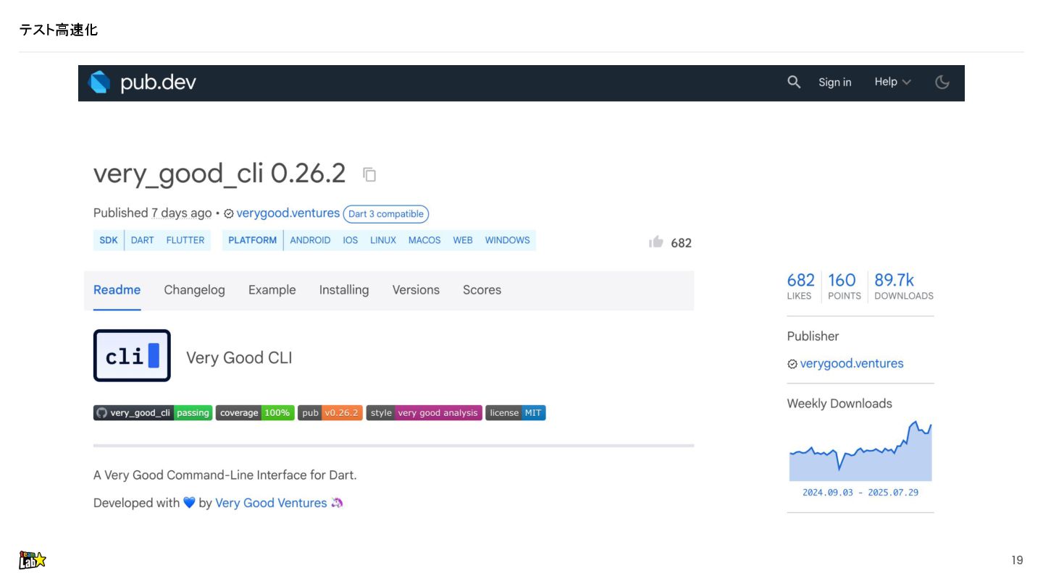Click the very_good_cli passing badge

pyautogui.click(x=153, y=413)
